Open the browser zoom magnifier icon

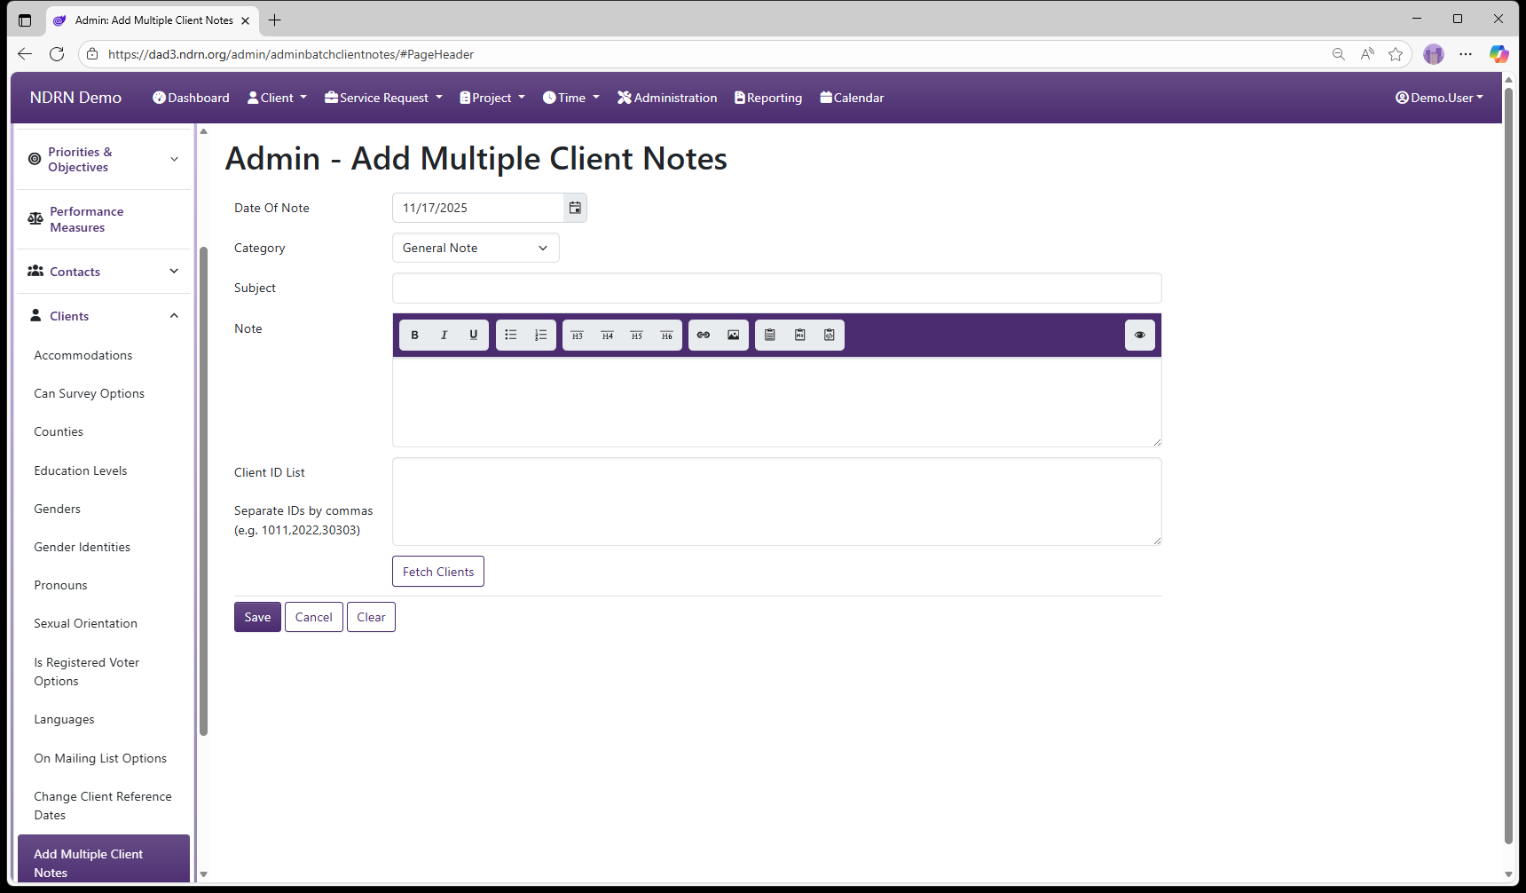point(1339,54)
